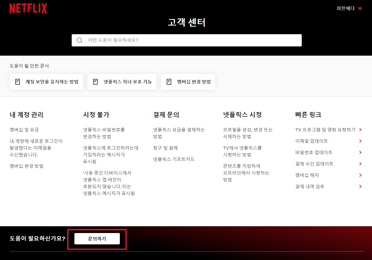This screenshot has height=260, width=372.
Task: Open TV에서 넷플릭스를 시청하는 방법 link
Action: [243, 151]
